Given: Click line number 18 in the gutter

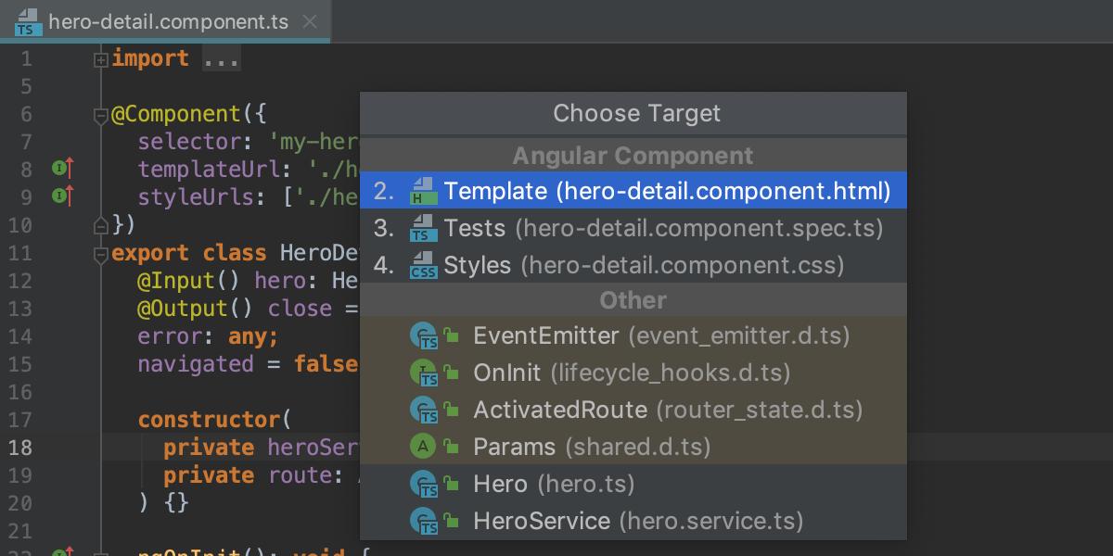Looking at the screenshot, I should coord(20,448).
